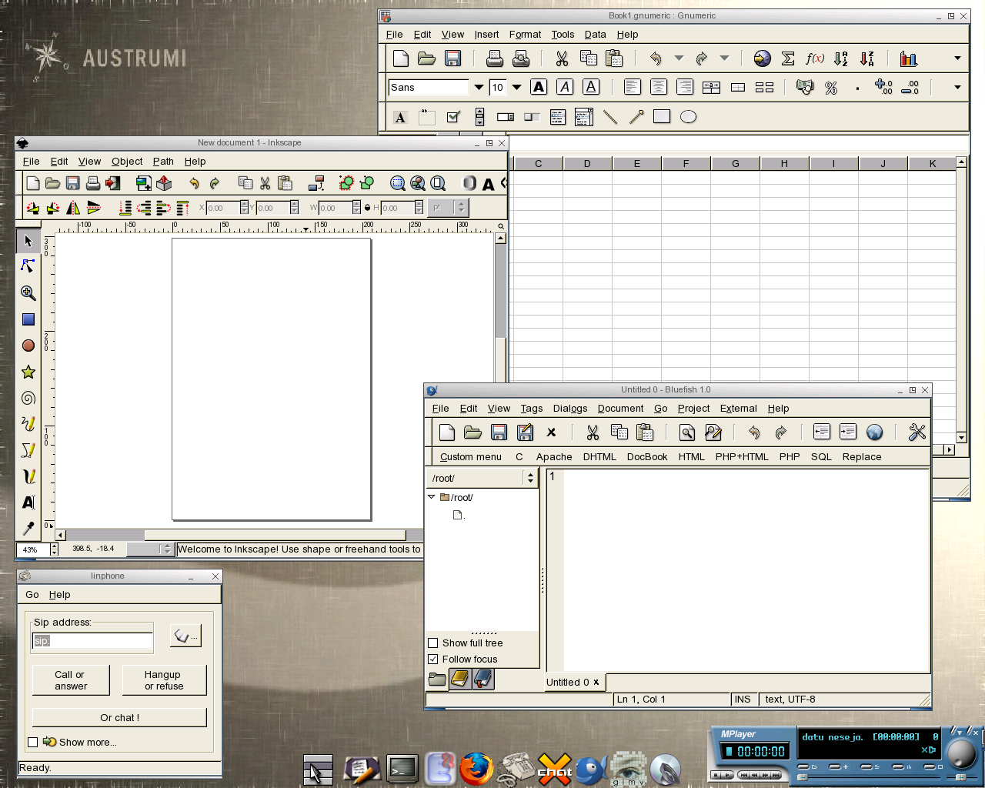Open the Tags menu in Bluefish
This screenshot has width=985, height=788.
click(x=531, y=409)
